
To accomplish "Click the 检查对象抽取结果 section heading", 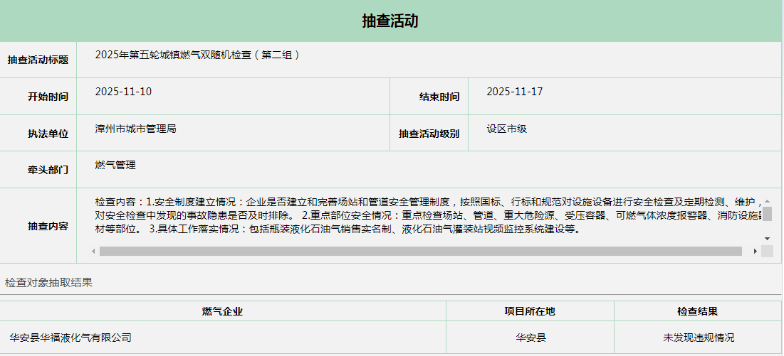I will coord(48,283).
